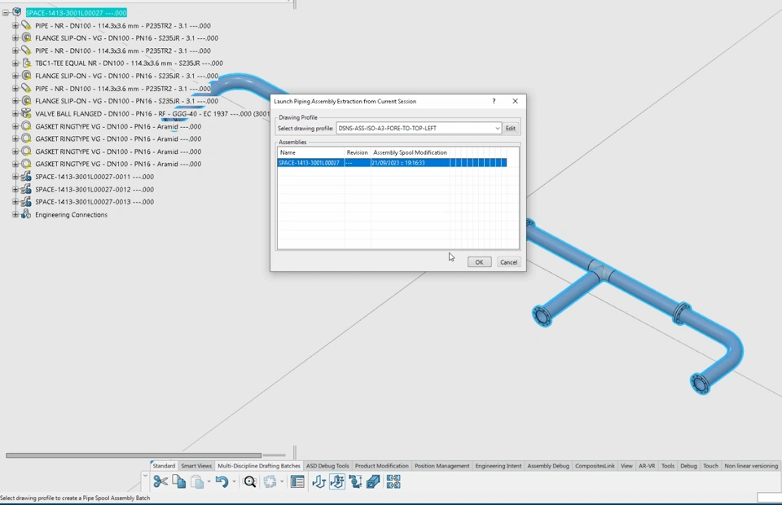Click the Cut scissors icon
This screenshot has height=505, width=782.
click(160, 481)
